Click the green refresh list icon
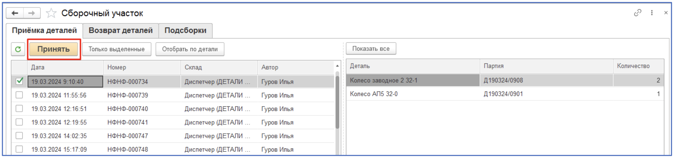This screenshot has height=160, width=675. pos(18,49)
